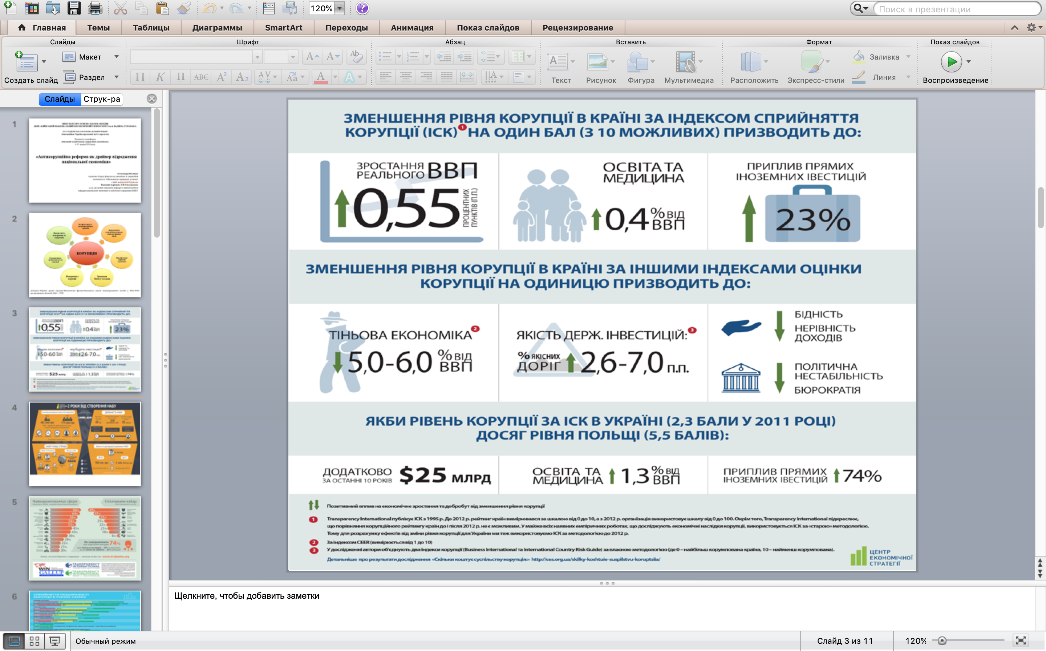This screenshot has width=1046, height=651.
Task: Start slideshow with green play button
Action: (x=951, y=61)
